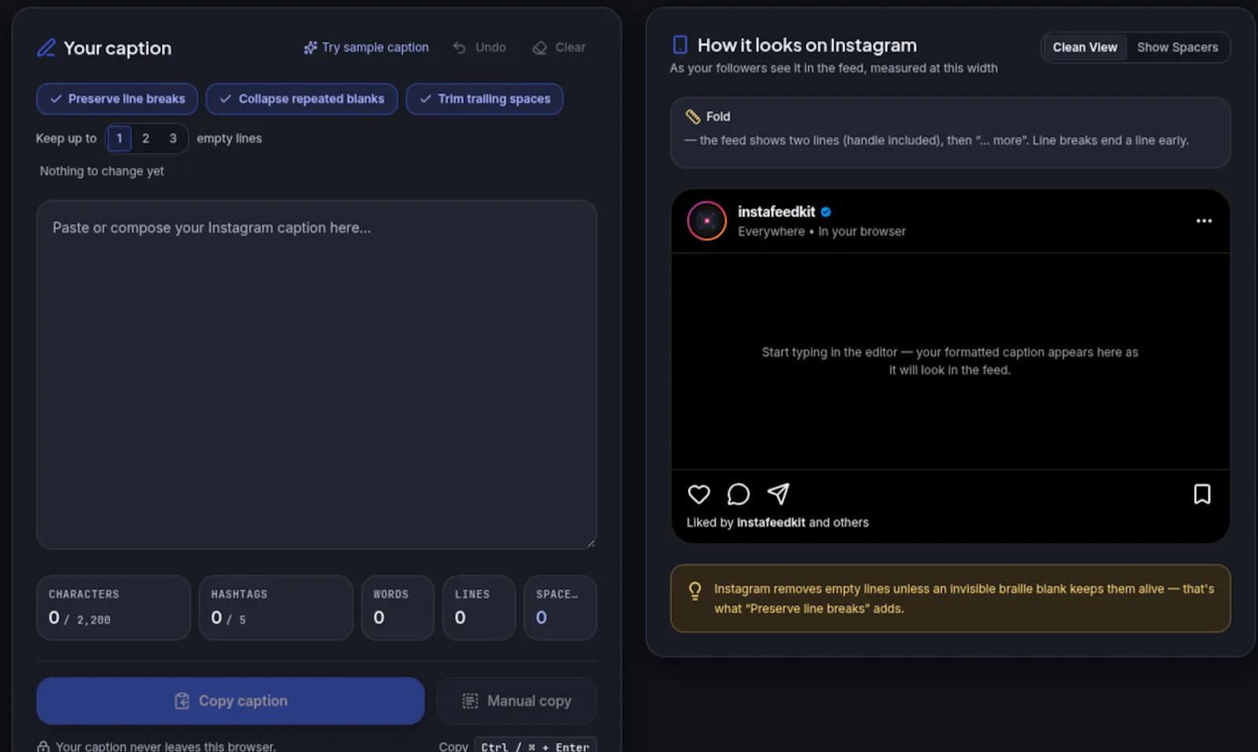The height and width of the screenshot is (752, 1258).
Task: Toggle Trim trailing spaces option
Action: pyautogui.click(x=484, y=99)
